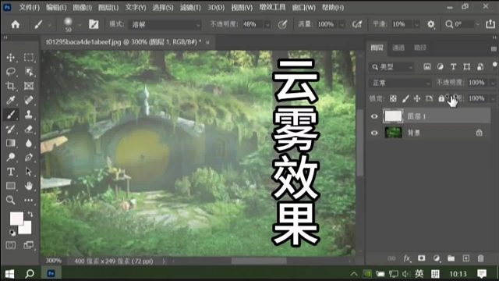Click the share icon in options bar

pyautogui.click(x=490, y=24)
